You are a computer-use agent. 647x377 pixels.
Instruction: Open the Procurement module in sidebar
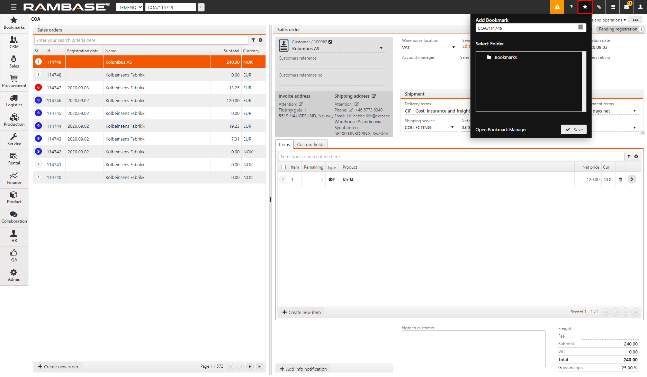pos(14,81)
